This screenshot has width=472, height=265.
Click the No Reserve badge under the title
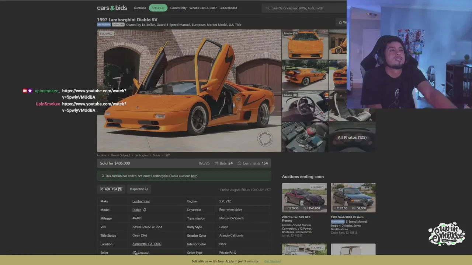pos(104,25)
